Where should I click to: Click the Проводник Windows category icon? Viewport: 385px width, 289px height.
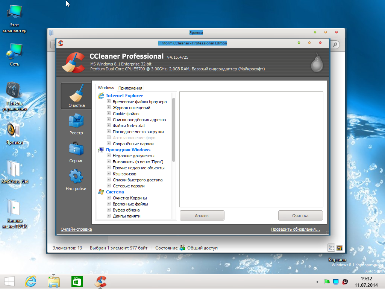point(101,150)
